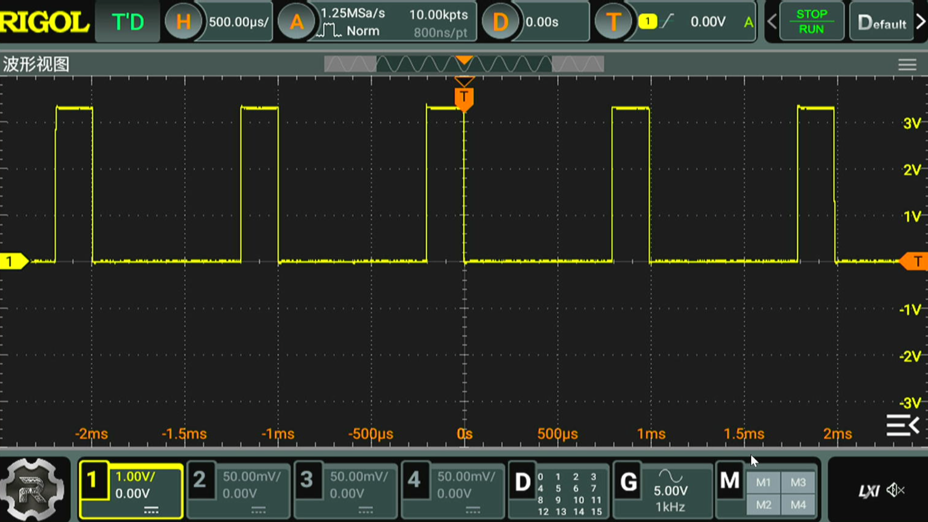Open the Delay D icon

[x=500, y=22]
